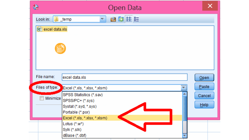Switch to Details view icon

[136, 19]
